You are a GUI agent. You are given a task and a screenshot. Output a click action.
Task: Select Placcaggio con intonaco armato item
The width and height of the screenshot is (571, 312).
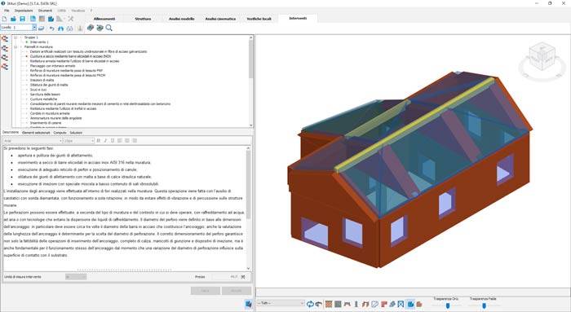52,66
